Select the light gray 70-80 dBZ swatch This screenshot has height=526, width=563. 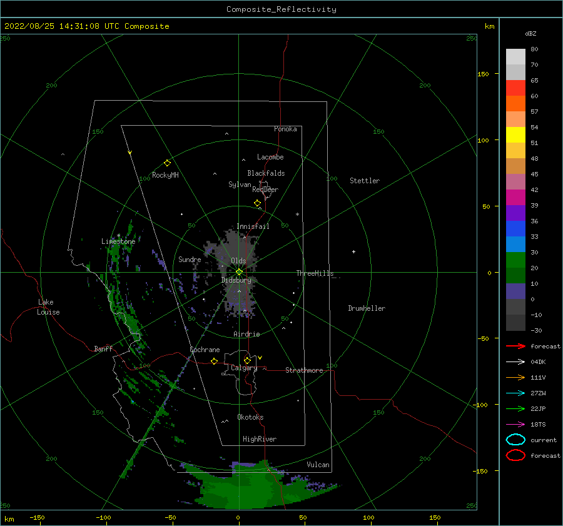(x=515, y=57)
